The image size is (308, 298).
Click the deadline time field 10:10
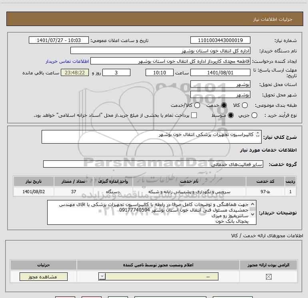coord(160,72)
